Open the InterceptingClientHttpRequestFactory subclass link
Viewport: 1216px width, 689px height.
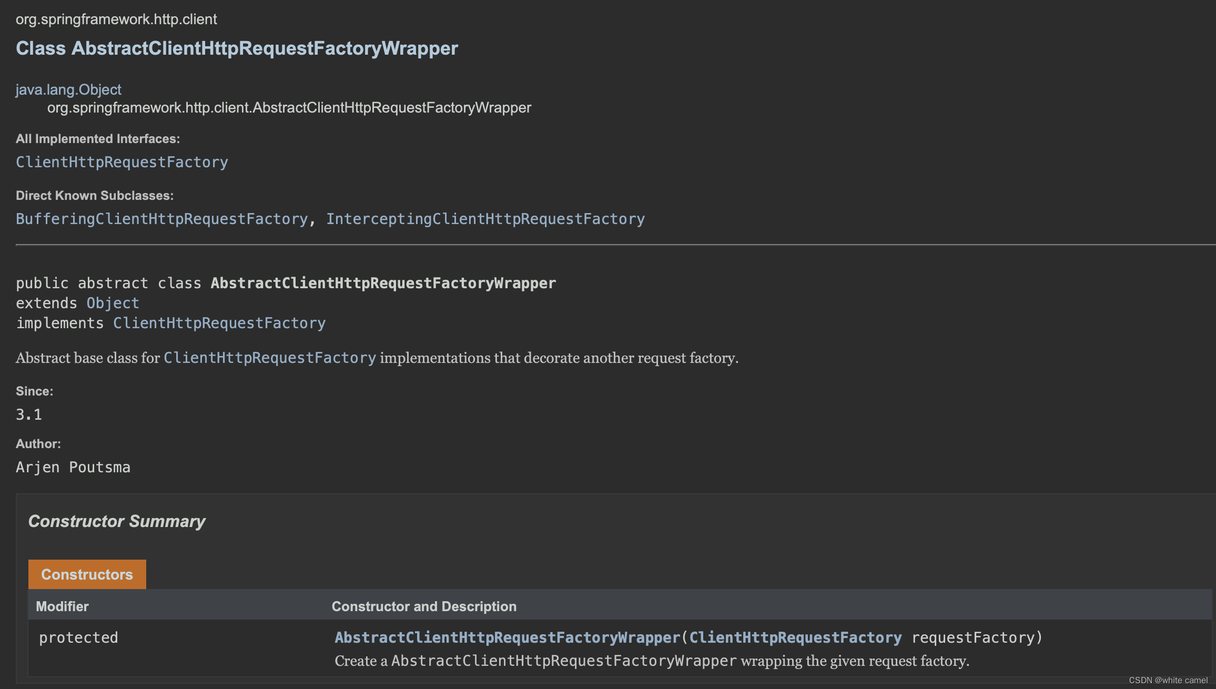[x=485, y=219]
